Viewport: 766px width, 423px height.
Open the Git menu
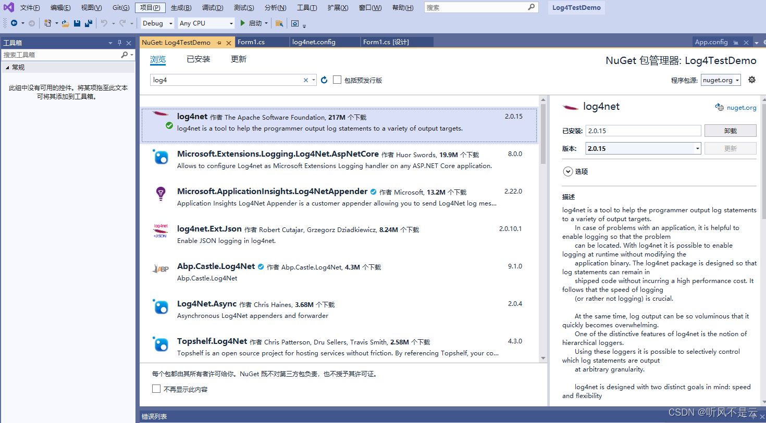(x=121, y=7)
